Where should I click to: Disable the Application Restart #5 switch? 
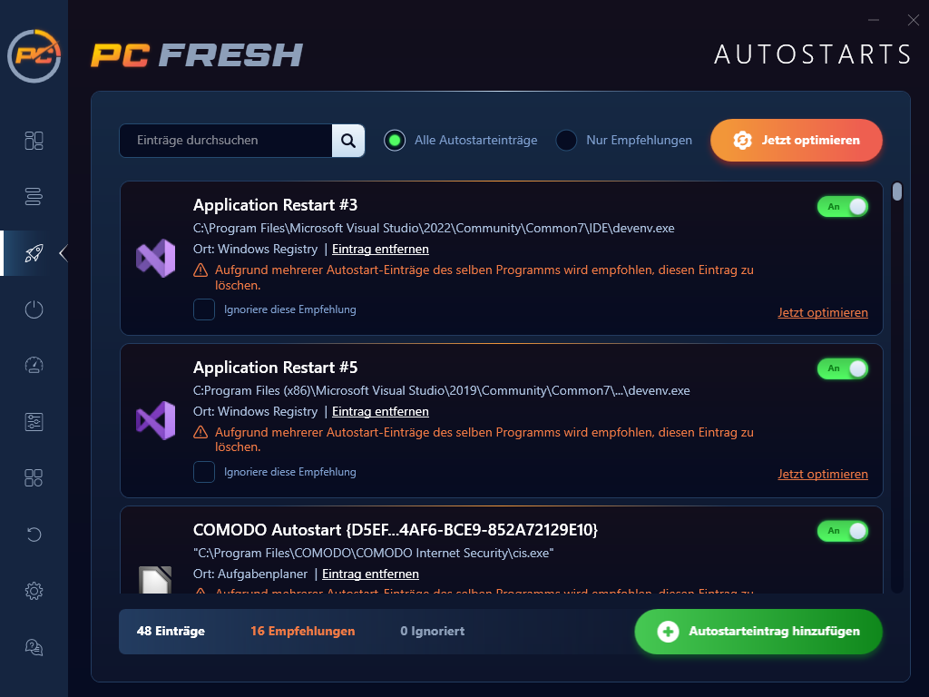843,368
